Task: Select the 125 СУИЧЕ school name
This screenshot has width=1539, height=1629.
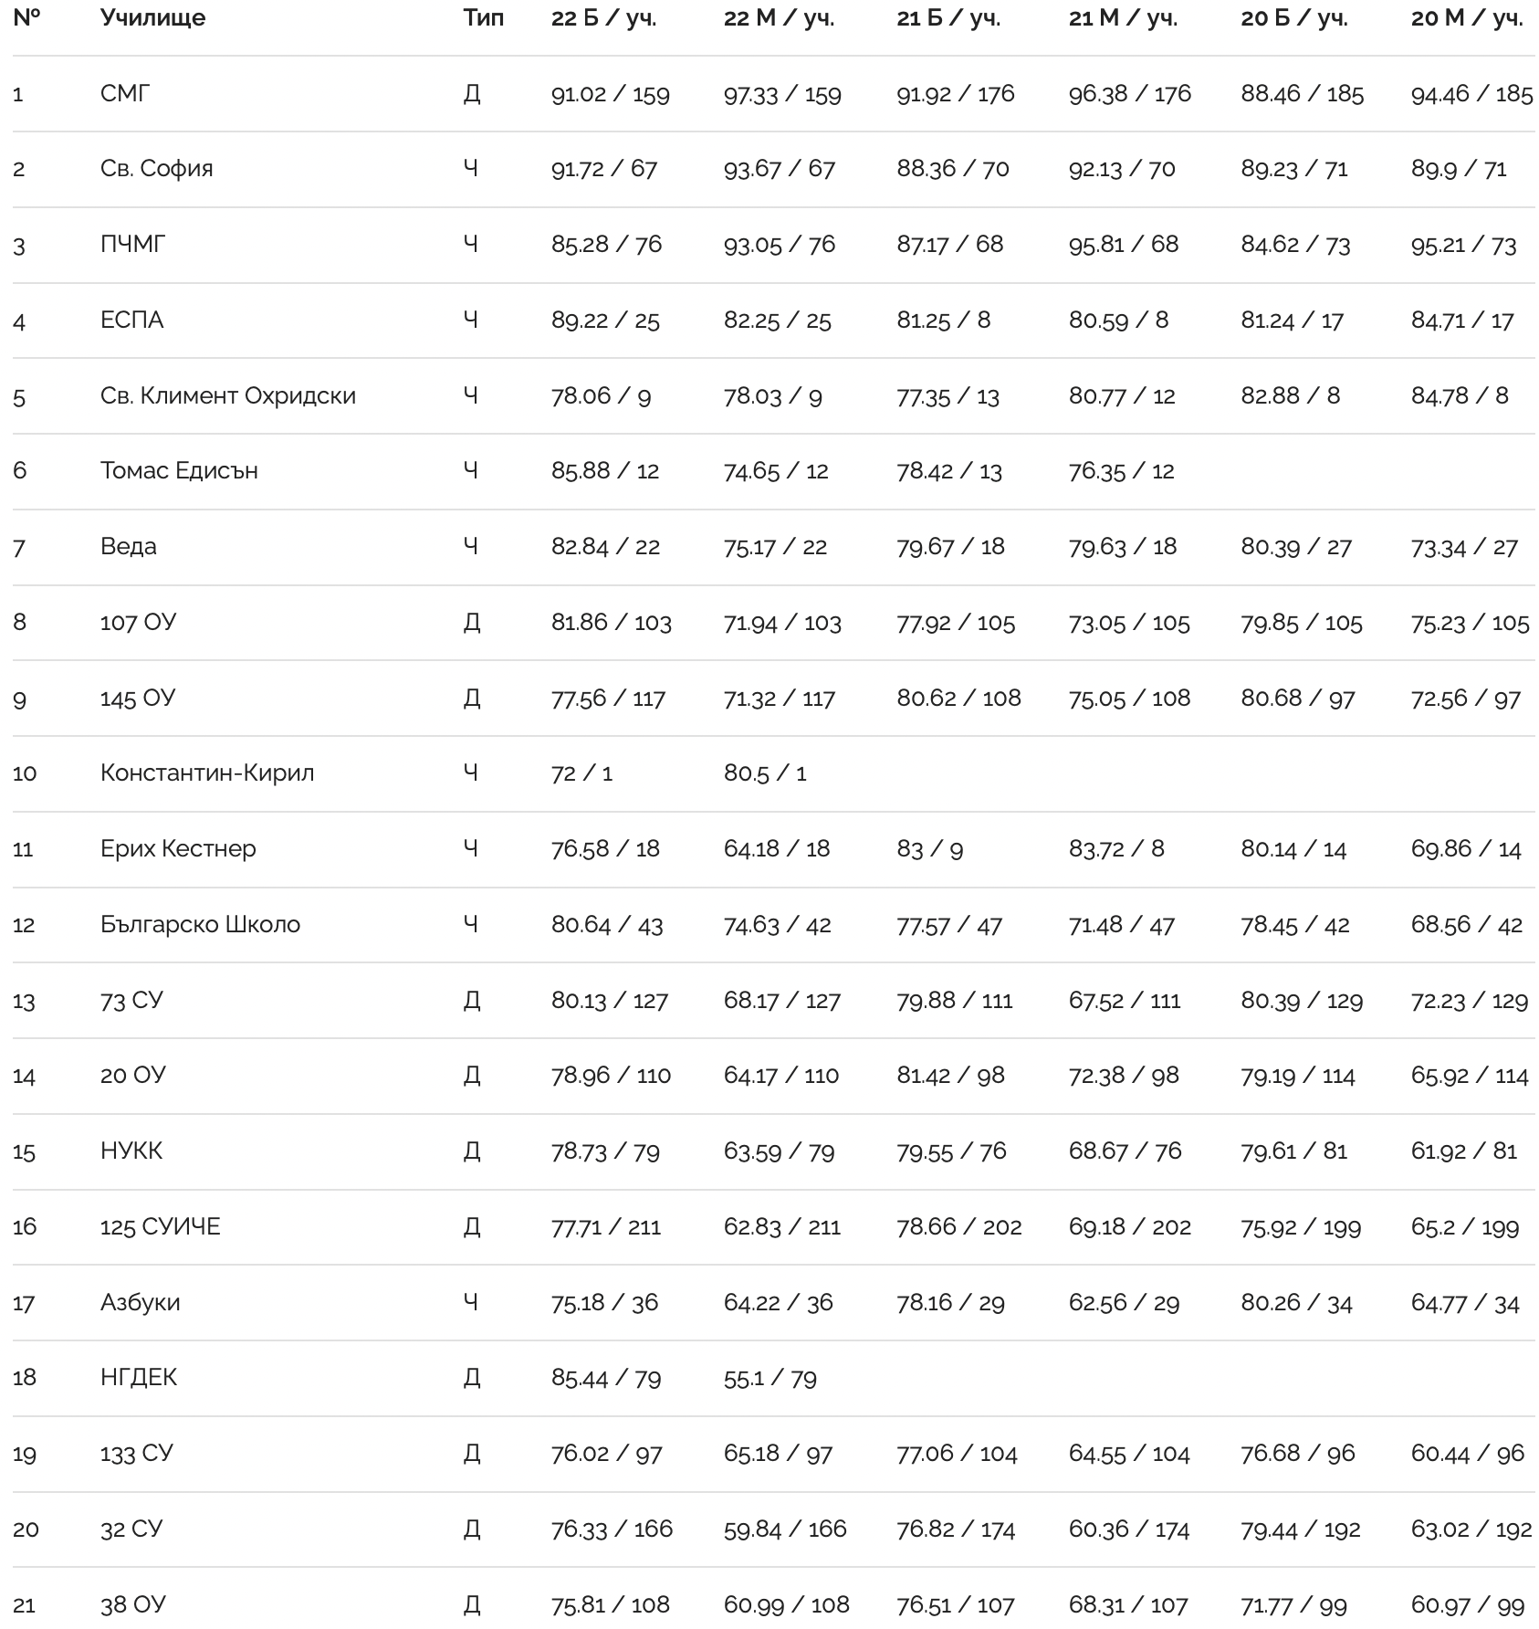Action: tap(161, 1226)
